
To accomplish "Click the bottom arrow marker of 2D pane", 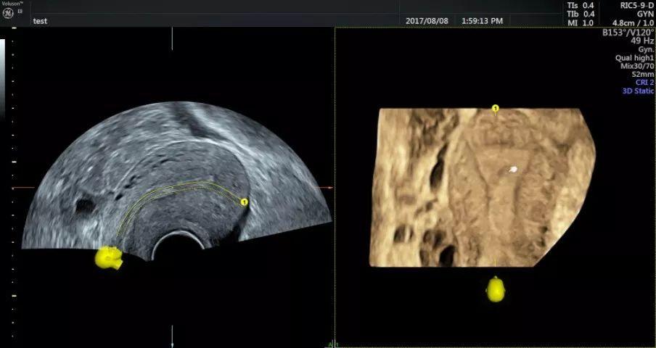I will [172, 336].
